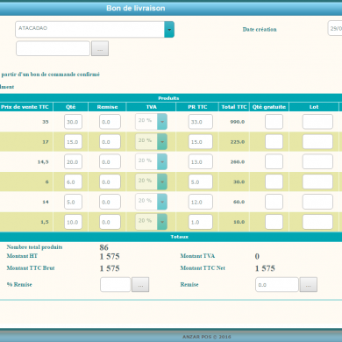Click the Total TTC value 260.0

coord(238,162)
